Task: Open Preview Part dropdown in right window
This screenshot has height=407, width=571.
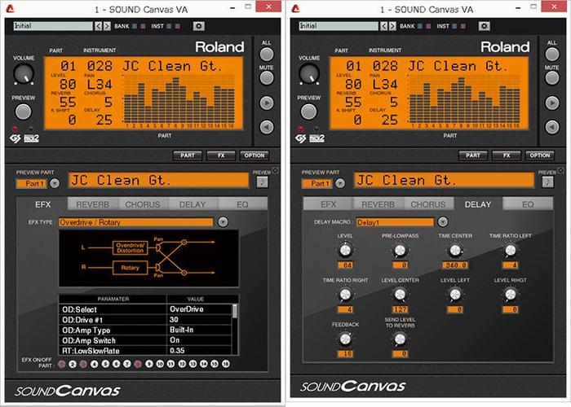Action: pyautogui.click(x=340, y=183)
